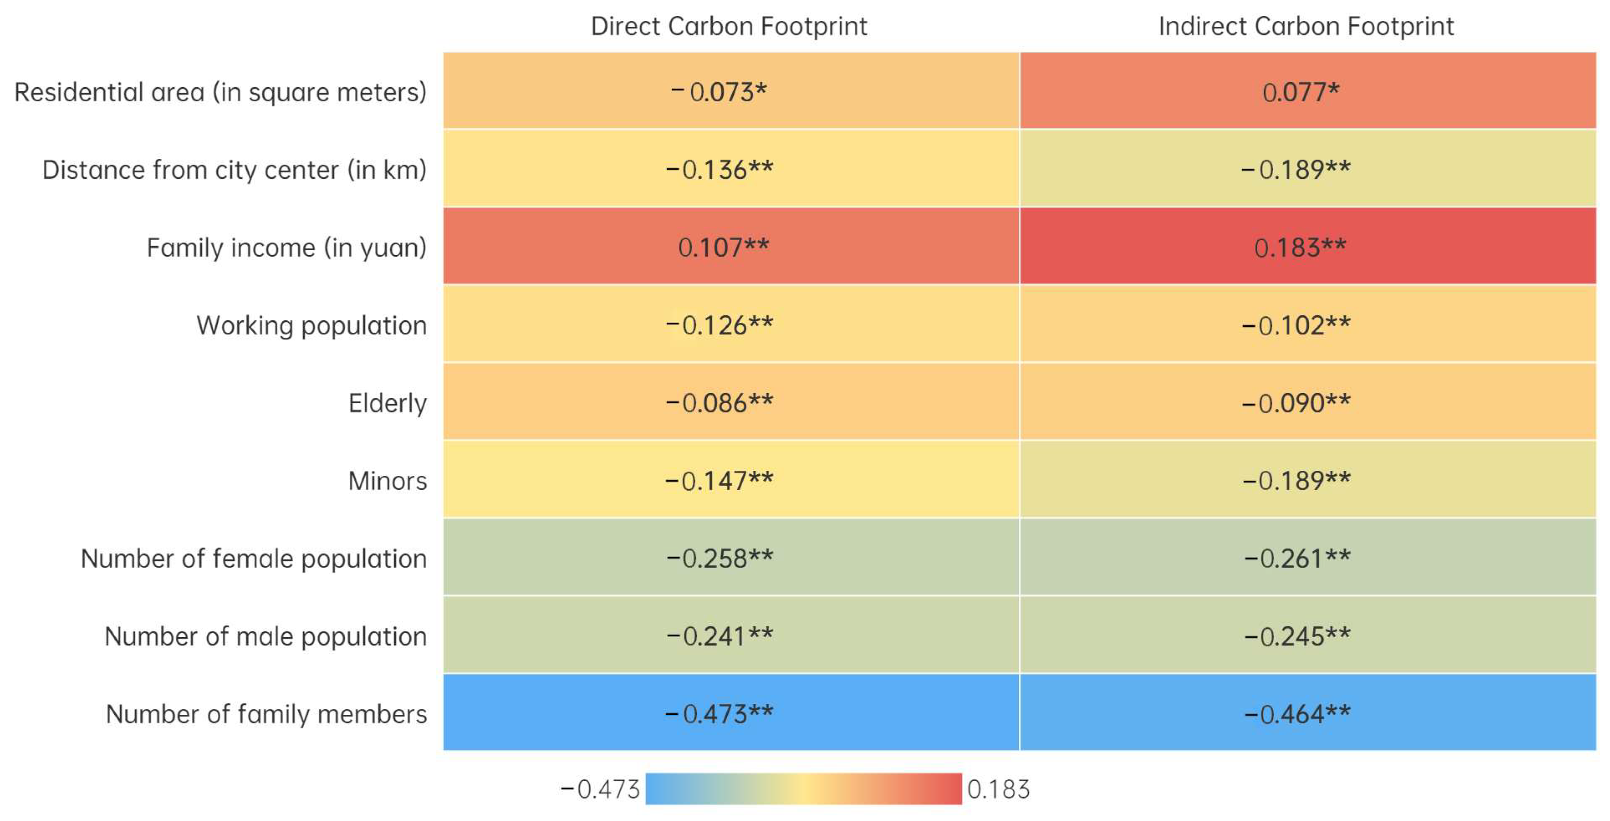This screenshot has width=1610, height=821.
Task: Click the Direct Carbon Footprint column header
Action: pyautogui.click(x=729, y=27)
